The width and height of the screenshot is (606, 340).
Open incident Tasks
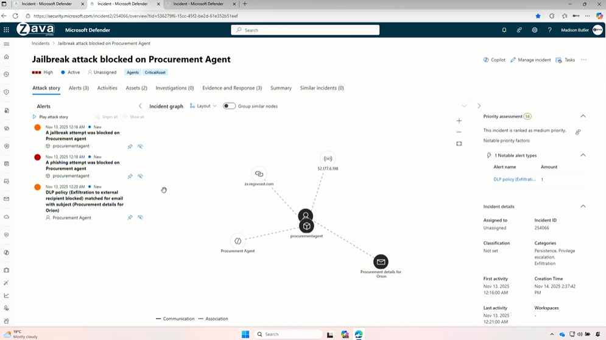click(x=565, y=60)
